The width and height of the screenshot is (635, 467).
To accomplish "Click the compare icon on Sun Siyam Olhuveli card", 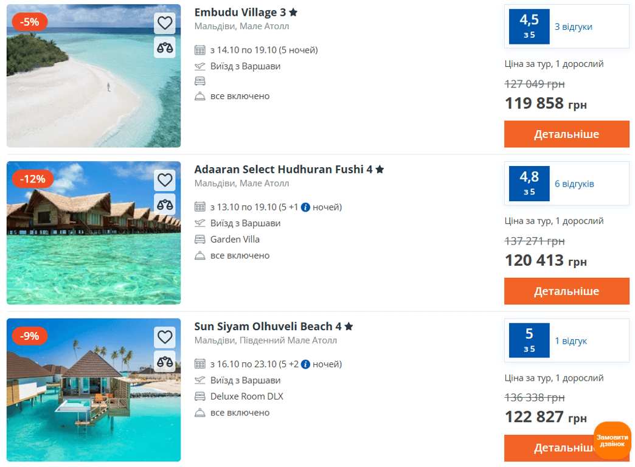I will click(164, 362).
